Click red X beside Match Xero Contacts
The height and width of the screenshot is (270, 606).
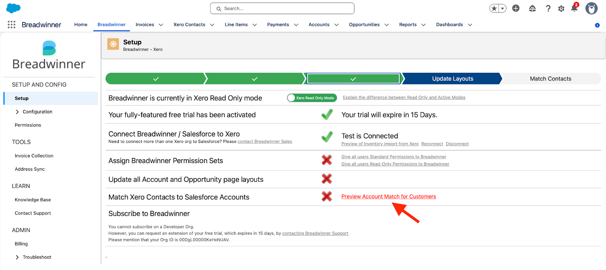326,196
